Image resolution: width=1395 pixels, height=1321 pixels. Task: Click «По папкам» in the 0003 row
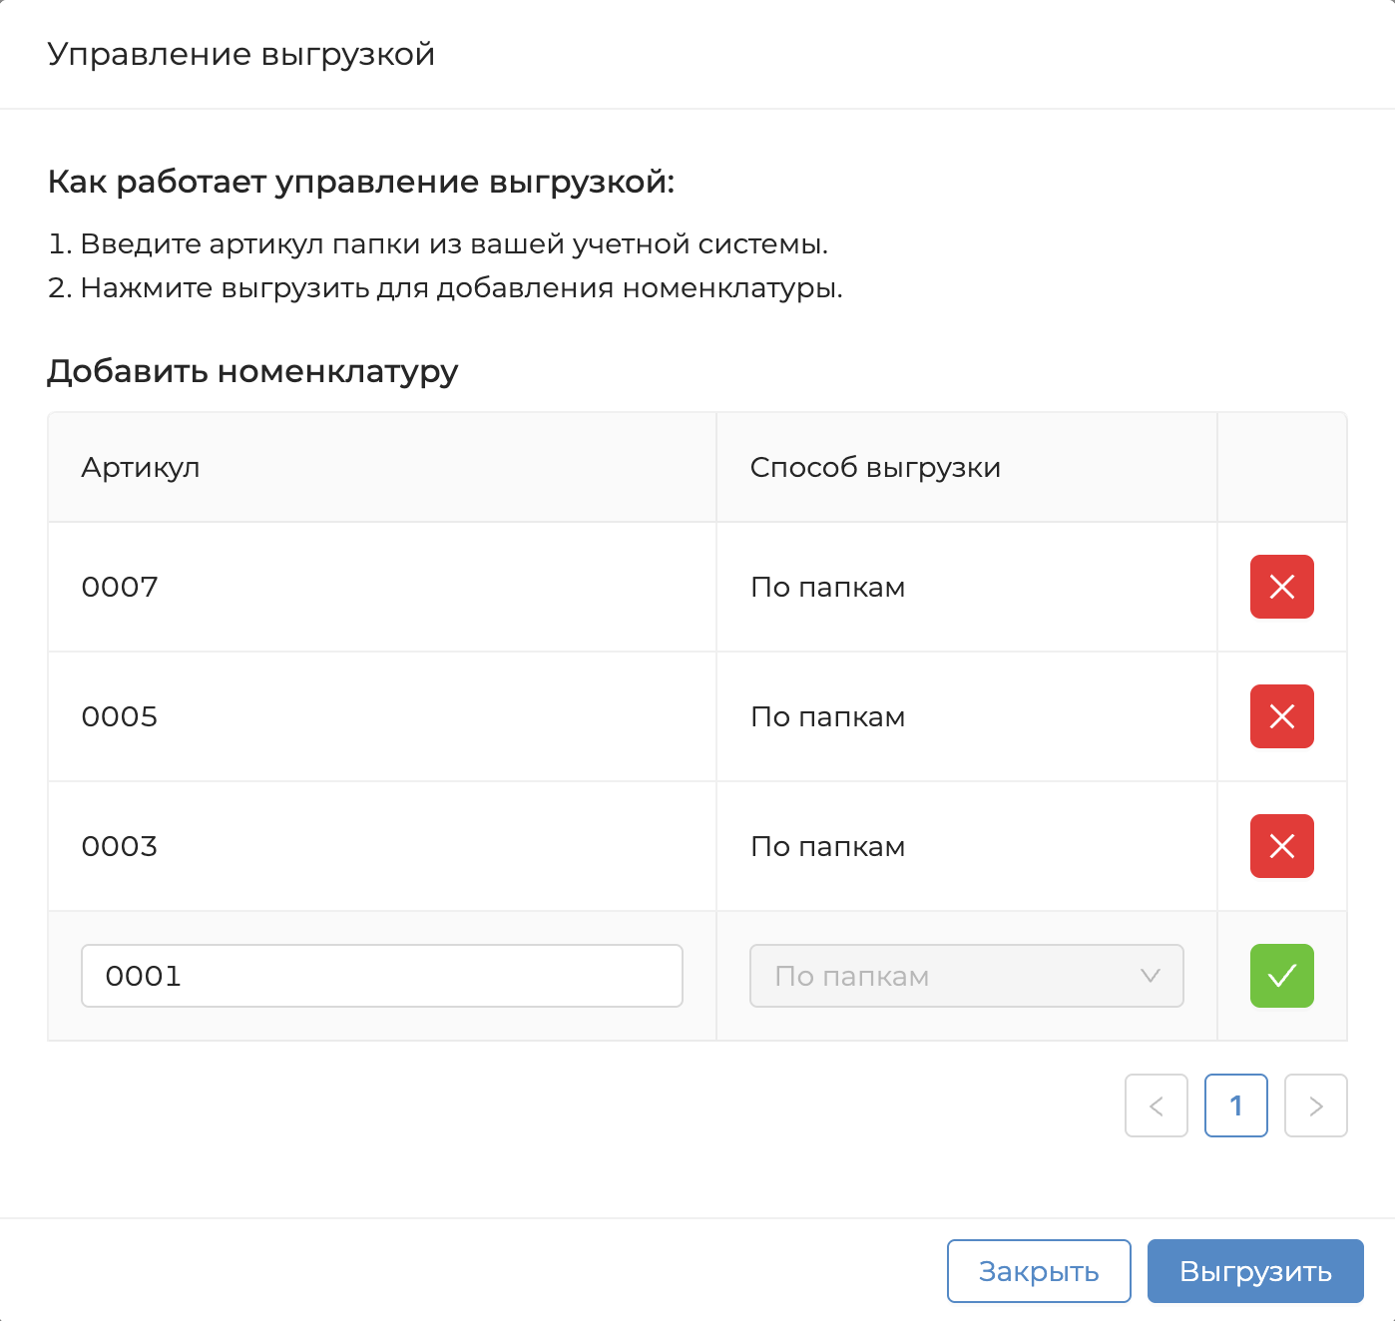(x=827, y=846)
